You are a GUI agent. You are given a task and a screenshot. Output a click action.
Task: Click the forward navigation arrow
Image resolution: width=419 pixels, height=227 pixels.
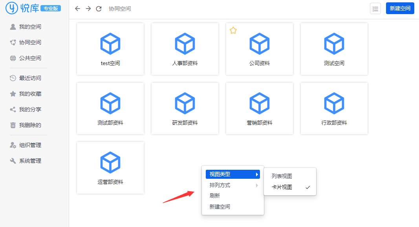tap(88, 9)
